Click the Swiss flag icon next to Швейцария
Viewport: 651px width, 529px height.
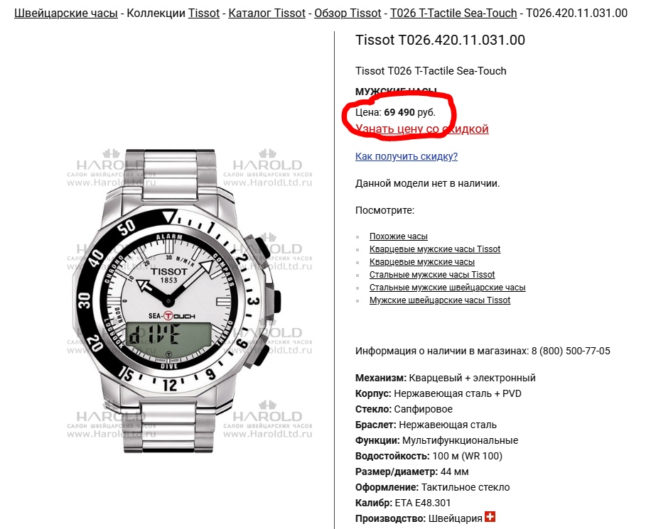[490, 517]
